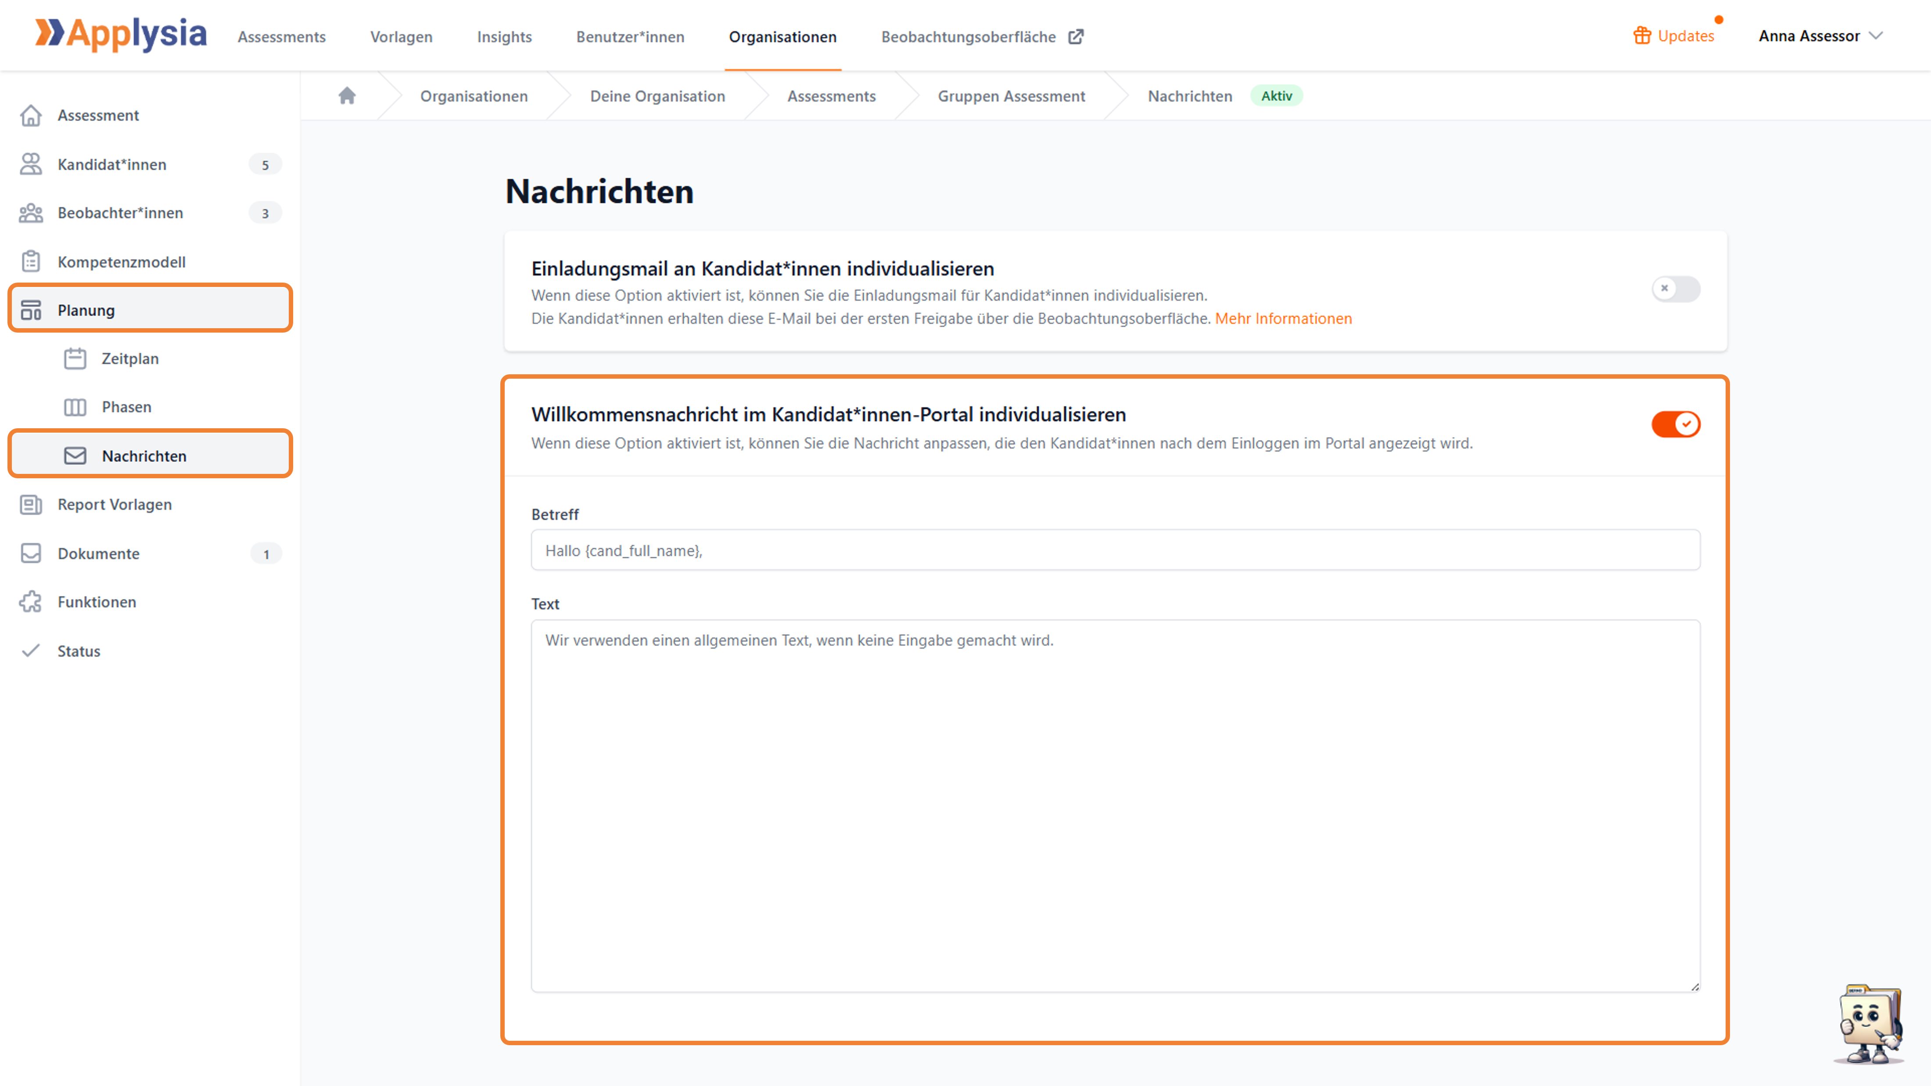Screen dimensions: 1931x1086
Task: Go to Organisationen breadcrumb
Action: click(474, 96)
